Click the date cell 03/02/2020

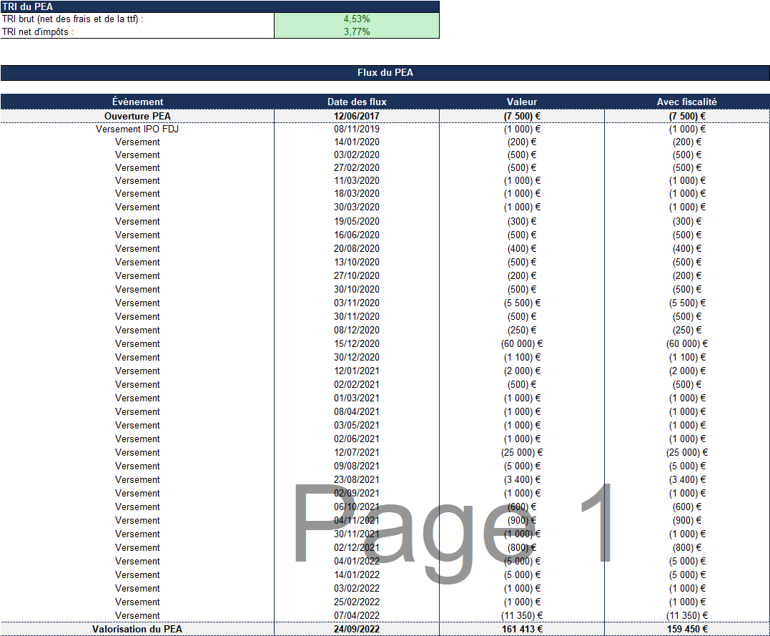pyautogui.click(x=357, y=155)
